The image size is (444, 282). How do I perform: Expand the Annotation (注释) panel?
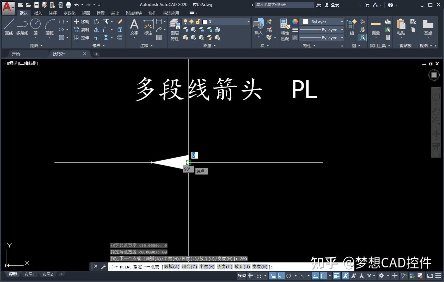pos(146,45)
